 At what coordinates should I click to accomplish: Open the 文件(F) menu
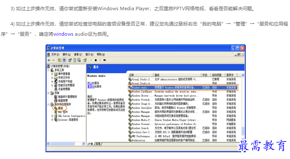[55, 54]
